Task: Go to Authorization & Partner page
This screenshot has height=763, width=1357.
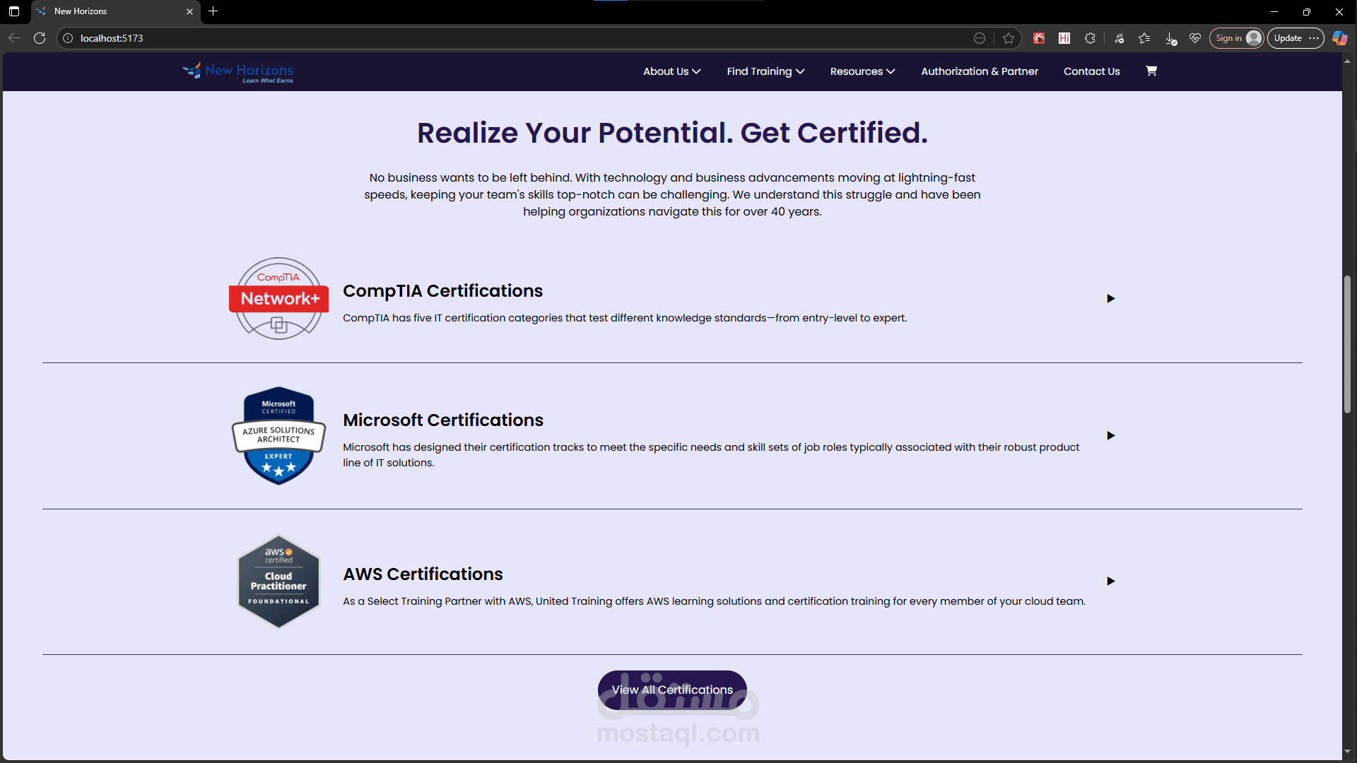Action: pos(979,71)
